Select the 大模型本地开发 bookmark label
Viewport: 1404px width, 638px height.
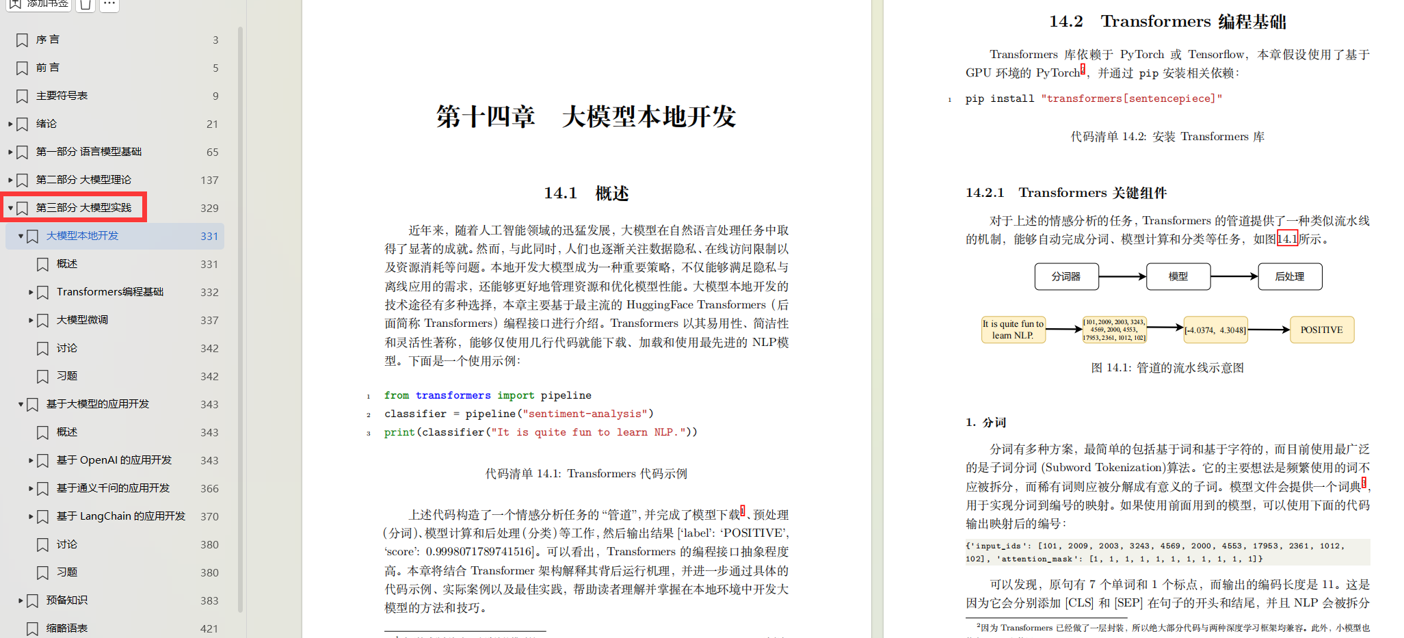82,236
